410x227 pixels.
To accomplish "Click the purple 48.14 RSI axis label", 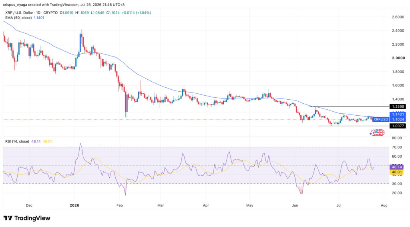I will 397,167.
